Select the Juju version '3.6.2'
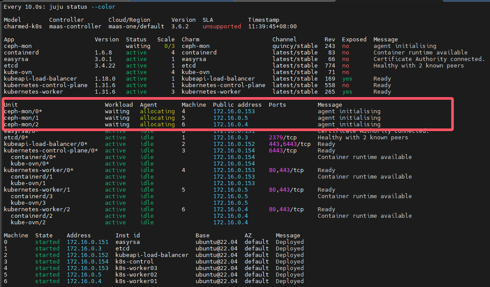This screenshot has width=490, height=287. point(180,27)
